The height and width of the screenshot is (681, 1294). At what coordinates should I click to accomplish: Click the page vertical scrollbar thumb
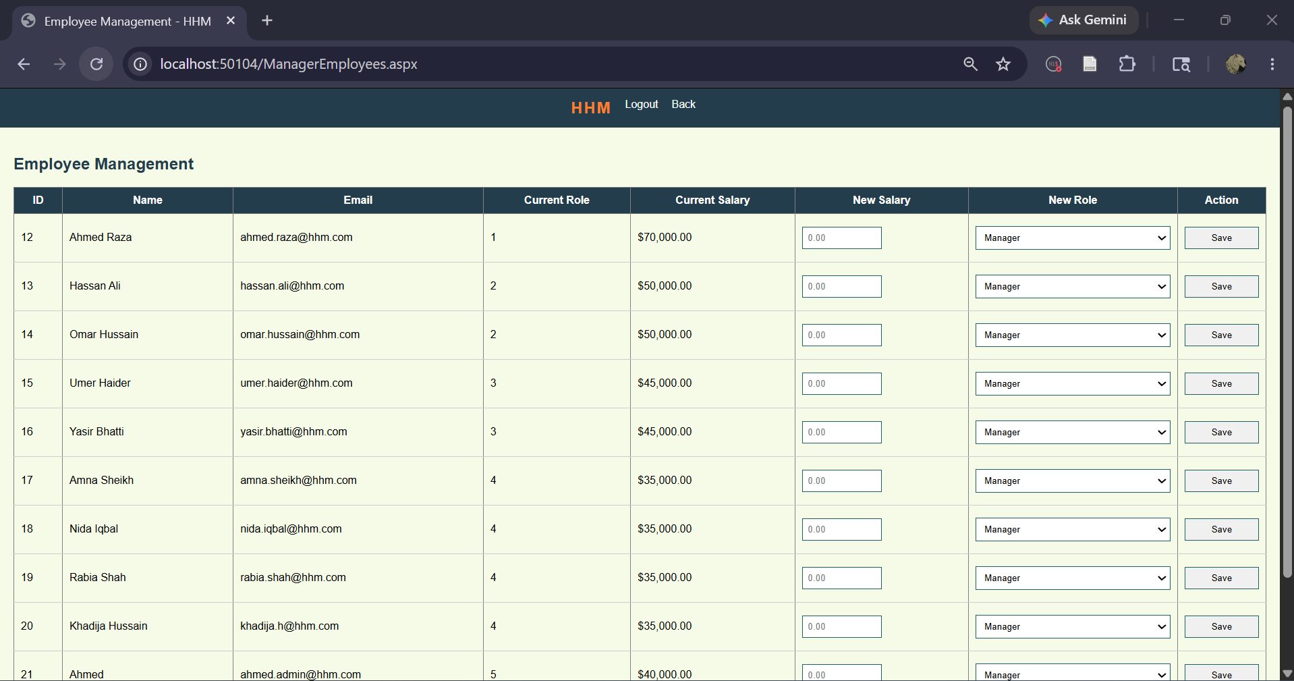1287,341
